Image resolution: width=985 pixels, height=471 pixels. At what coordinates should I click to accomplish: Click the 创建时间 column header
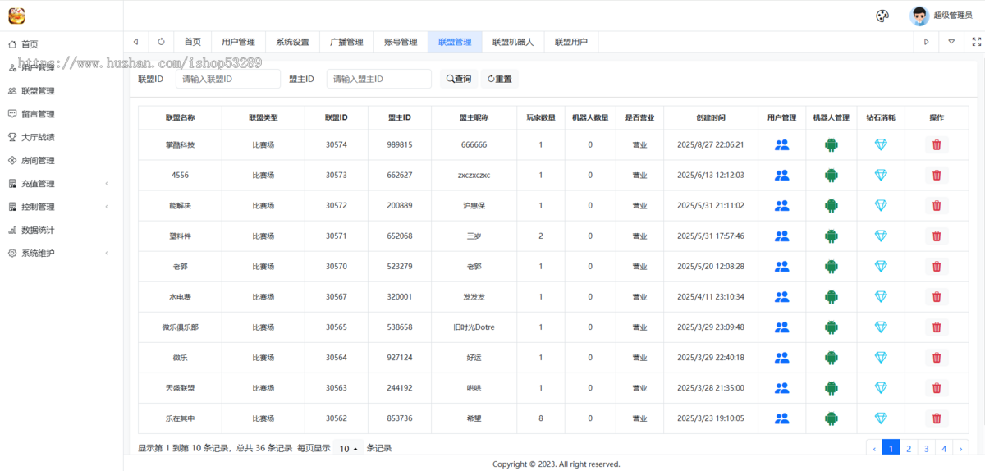[710, 117]
